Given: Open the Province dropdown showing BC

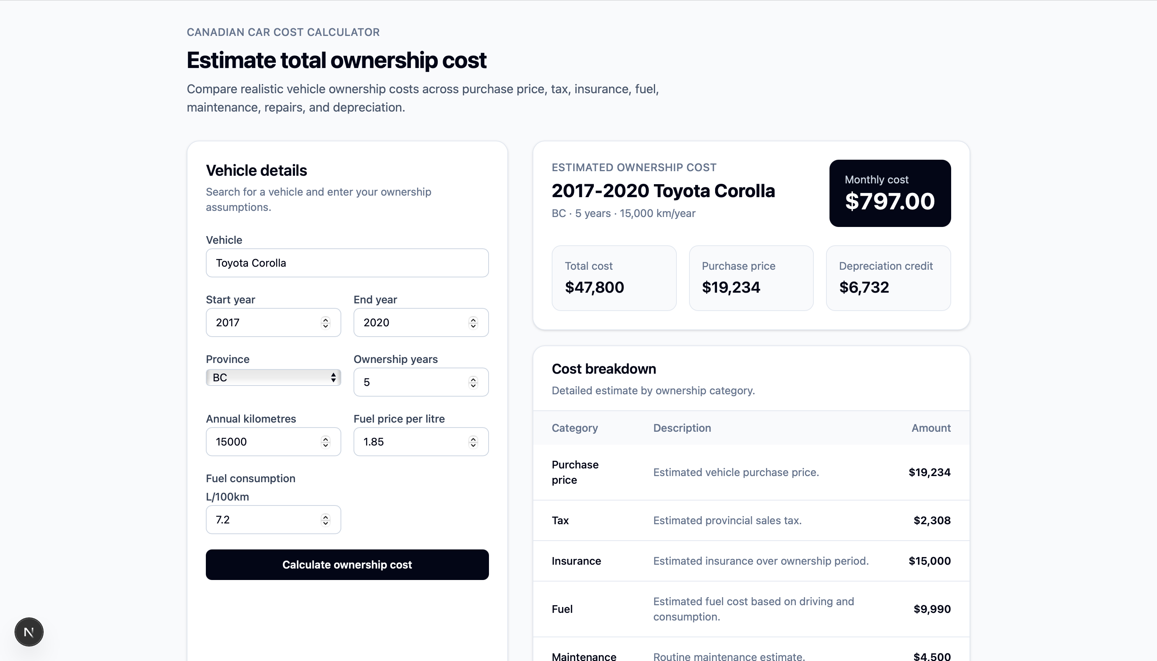Looking at the screenshot, I should (x=273, y=377).
